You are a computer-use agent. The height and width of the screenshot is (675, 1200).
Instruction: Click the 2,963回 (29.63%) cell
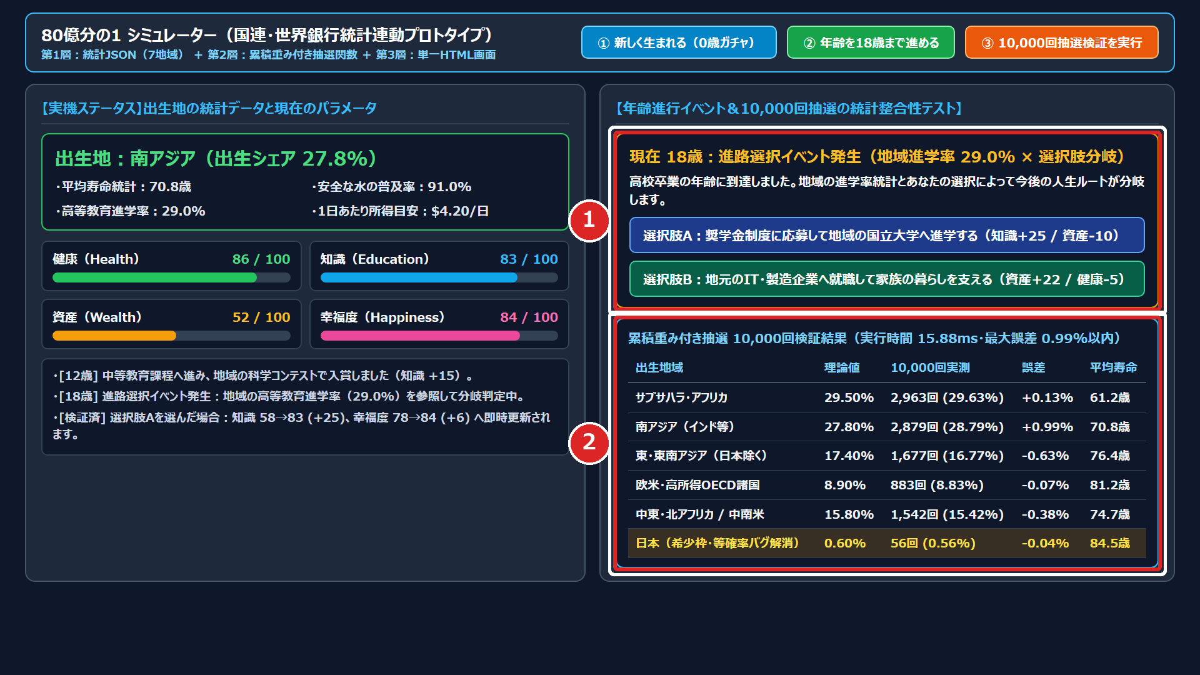(x=947, y=397)
